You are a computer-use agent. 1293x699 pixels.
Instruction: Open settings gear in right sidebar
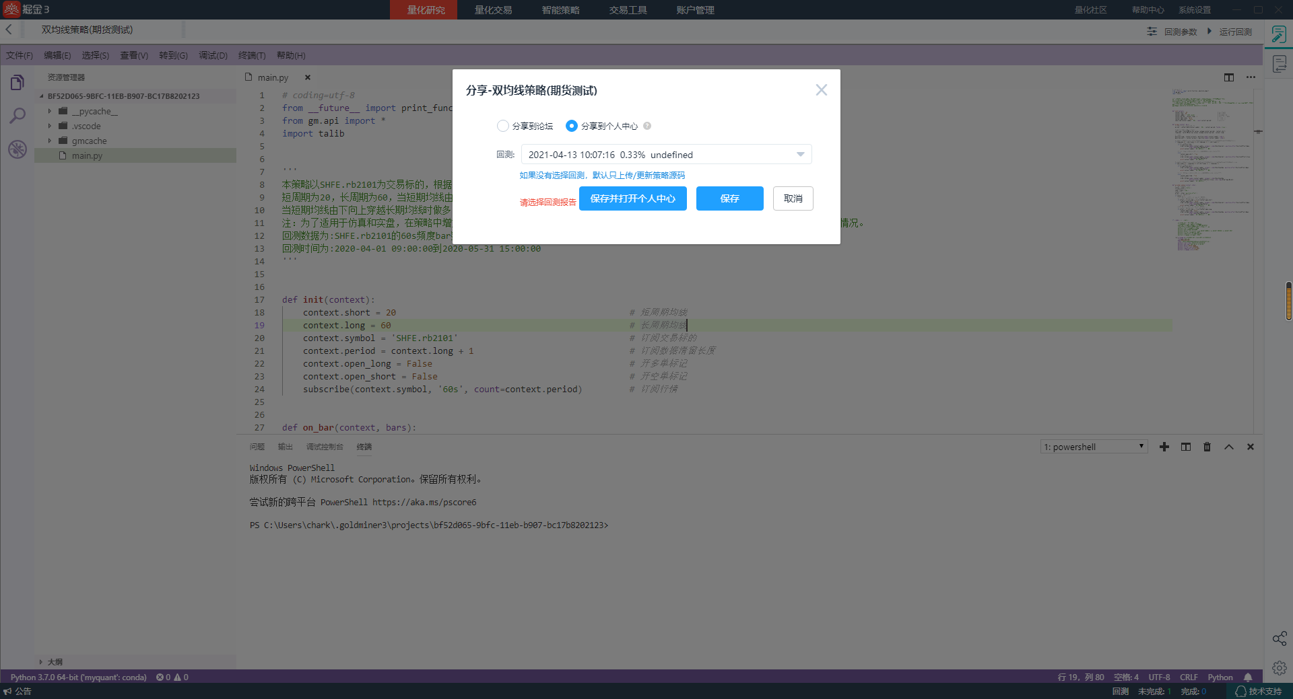click(x=1280, y=668)
